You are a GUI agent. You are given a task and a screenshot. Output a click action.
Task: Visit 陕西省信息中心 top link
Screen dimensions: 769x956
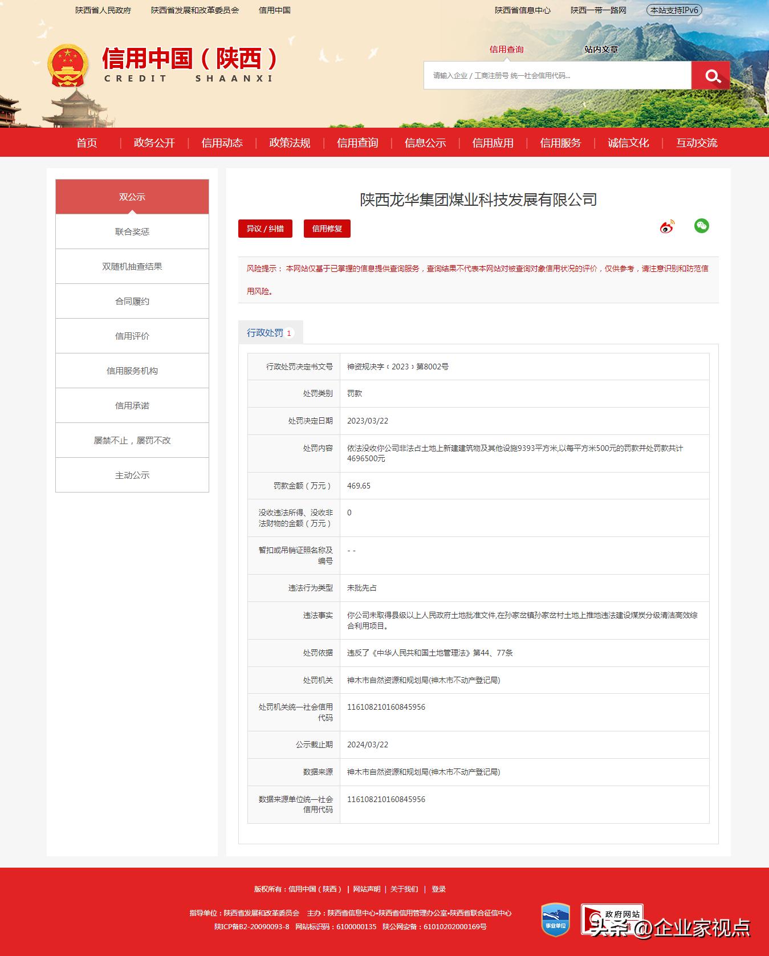(523, 10)
